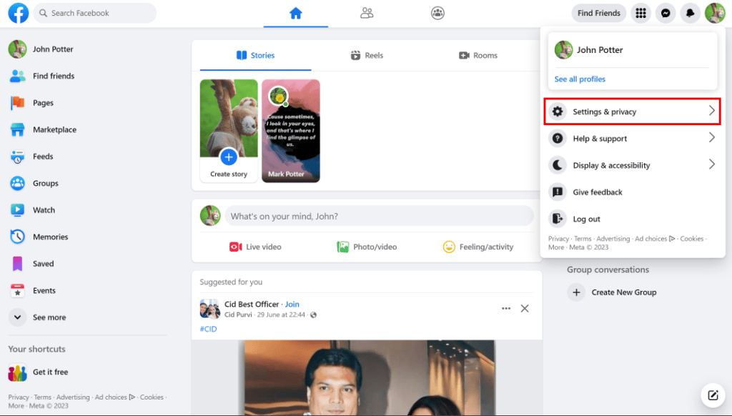Screen dimensions: 732x416
Task: Open Facebook Messenger
Action: pos(666,13)
